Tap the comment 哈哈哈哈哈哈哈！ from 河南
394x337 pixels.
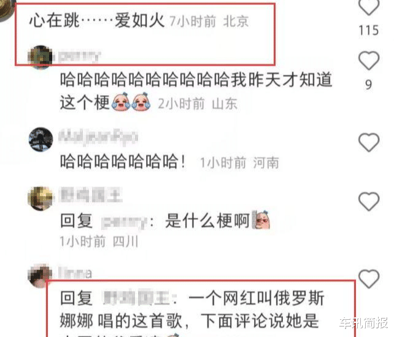[x=123, y=161]
